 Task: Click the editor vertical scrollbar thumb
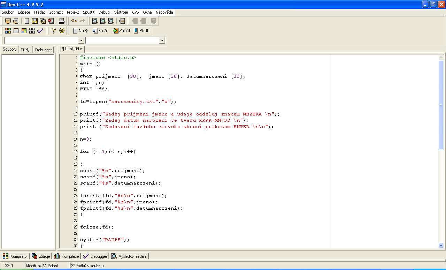pos(441,105)
